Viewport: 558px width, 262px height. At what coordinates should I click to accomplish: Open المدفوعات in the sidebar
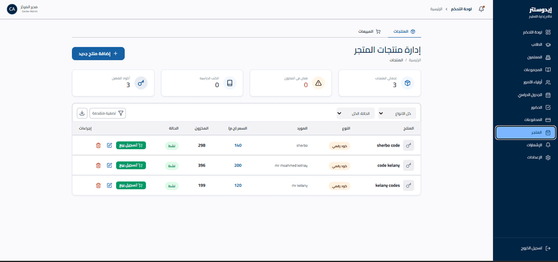click(x=525, y=120)
